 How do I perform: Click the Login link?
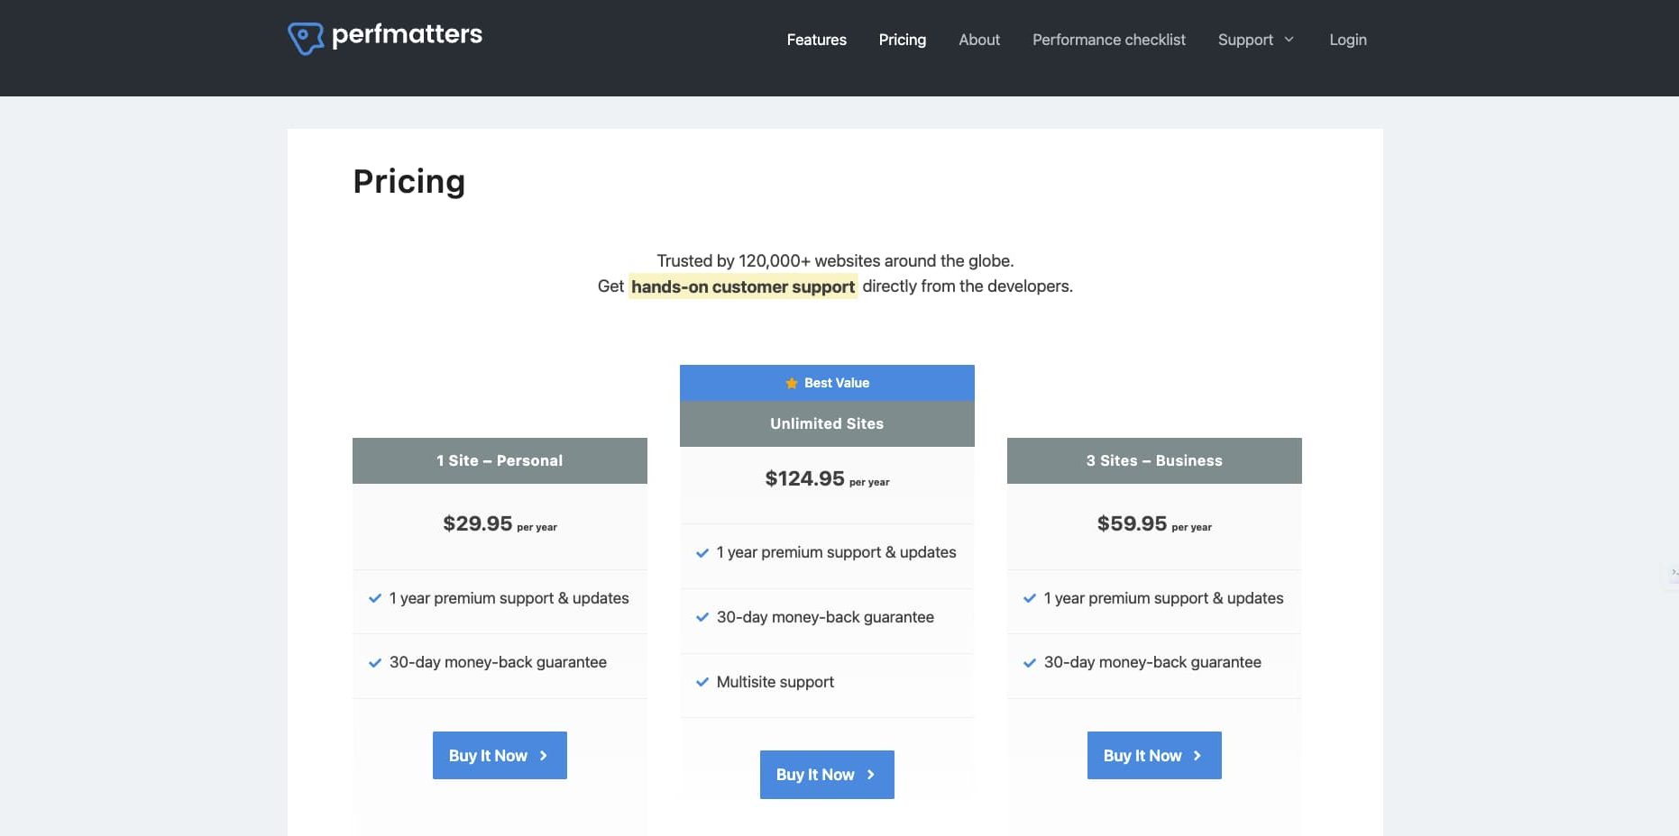[x=1347, y=40]
